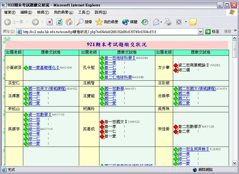Click the History clock icon

pyautogui.click(x=145, y=22)
